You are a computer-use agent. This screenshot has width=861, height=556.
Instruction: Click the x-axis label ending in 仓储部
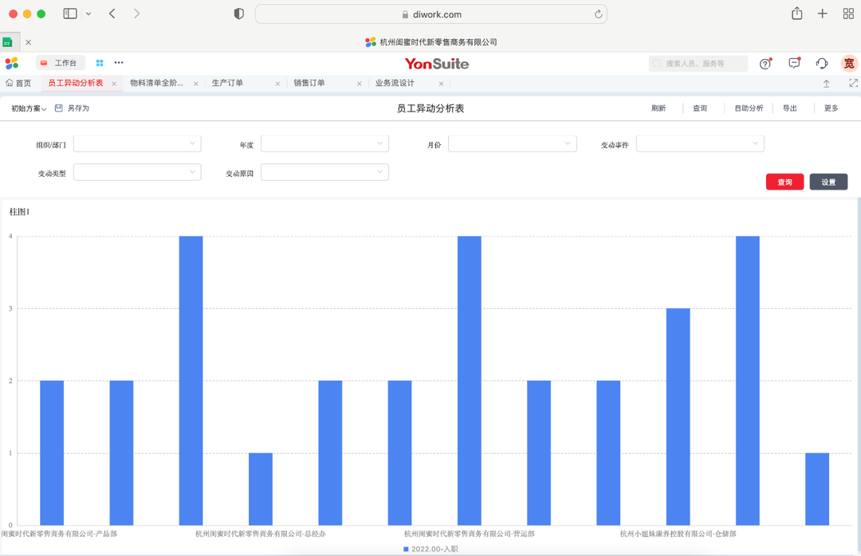pyautogui.click(x=678, y=534)
